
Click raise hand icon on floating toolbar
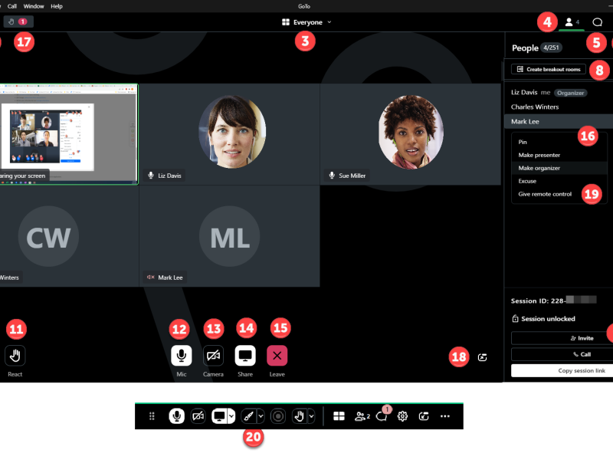click(x=300, y=416)
